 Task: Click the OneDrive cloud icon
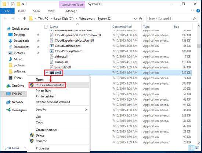point(8,86)
